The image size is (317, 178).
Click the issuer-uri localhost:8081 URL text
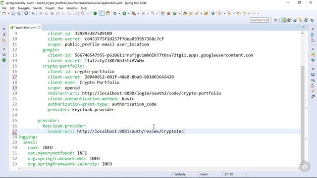tap(131, 132)
